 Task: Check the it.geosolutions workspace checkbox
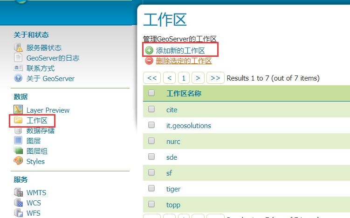tap(151, 125)
